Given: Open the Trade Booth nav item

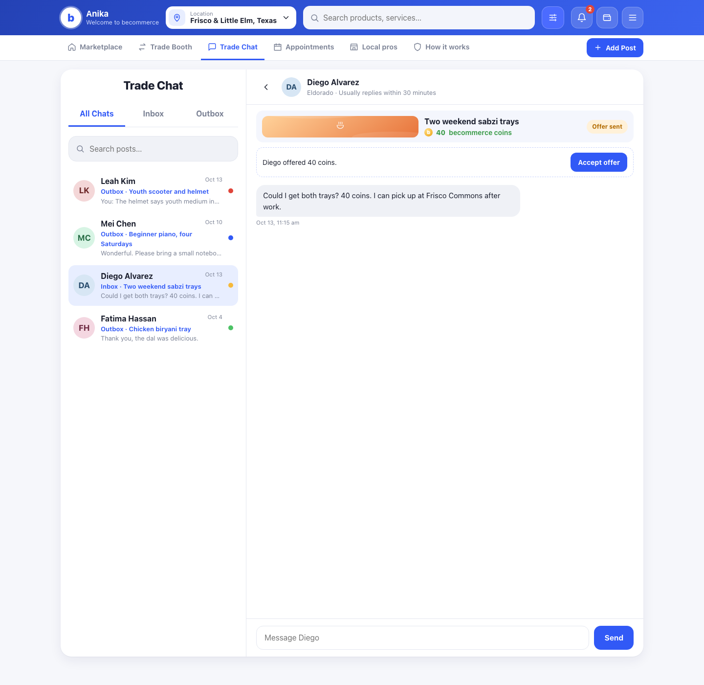Looking at the screenshot, I should point(165,47).
